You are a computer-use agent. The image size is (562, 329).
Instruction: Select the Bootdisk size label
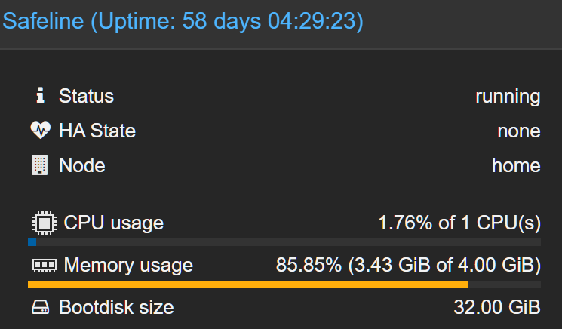(x=116, y=307)
